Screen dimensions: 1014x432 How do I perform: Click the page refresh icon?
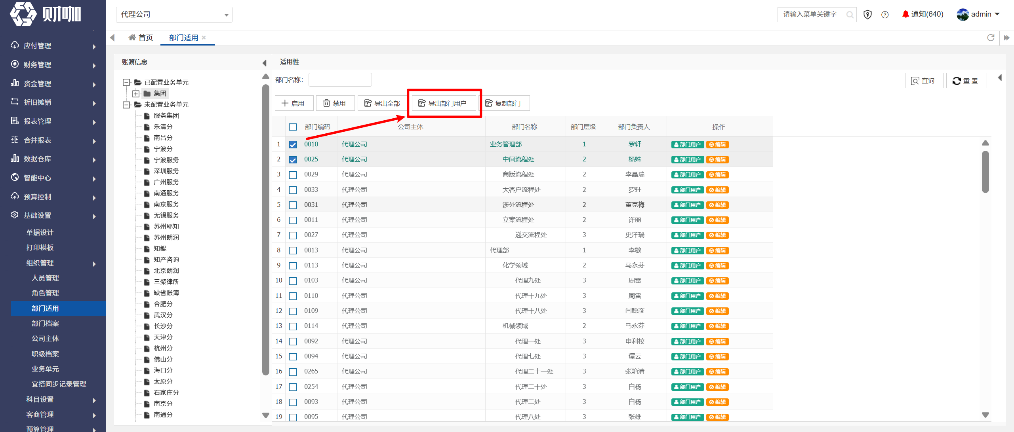point(991,38)
